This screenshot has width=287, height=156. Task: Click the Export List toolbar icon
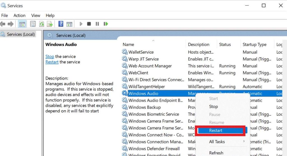tap(50, 24)
